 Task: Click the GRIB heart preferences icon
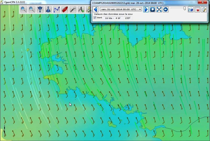[x=197, y=9]
